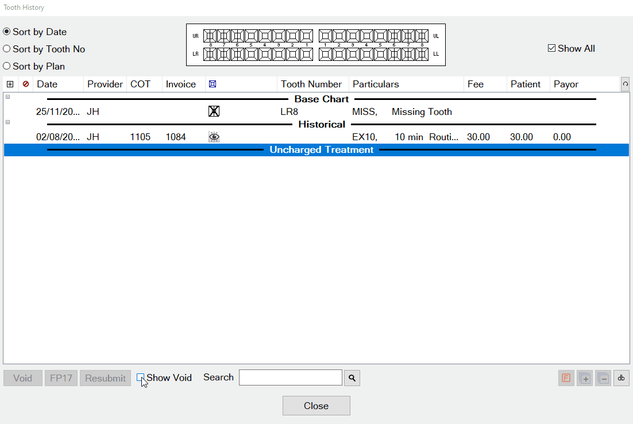
Task: Click into the Search text field
Action: pyautogui.click(x=290, y=377)
